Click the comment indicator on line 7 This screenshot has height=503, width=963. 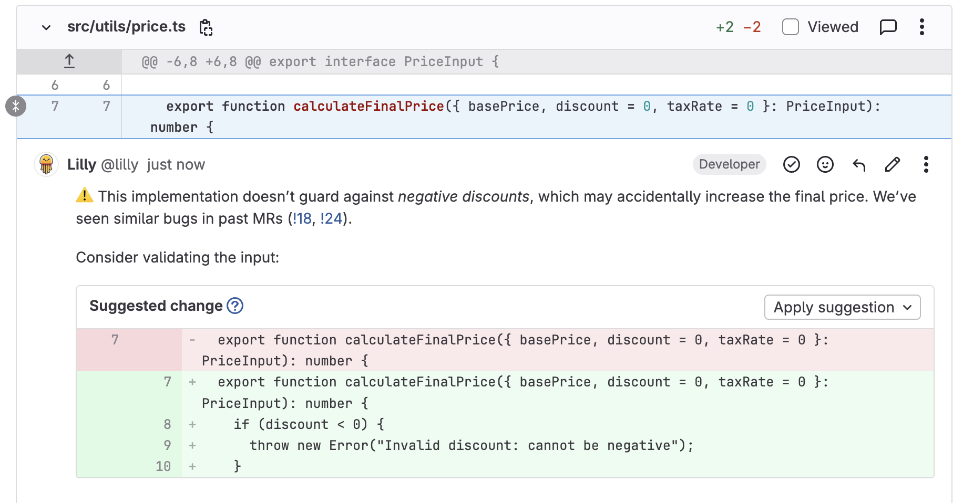coord(16,106)
